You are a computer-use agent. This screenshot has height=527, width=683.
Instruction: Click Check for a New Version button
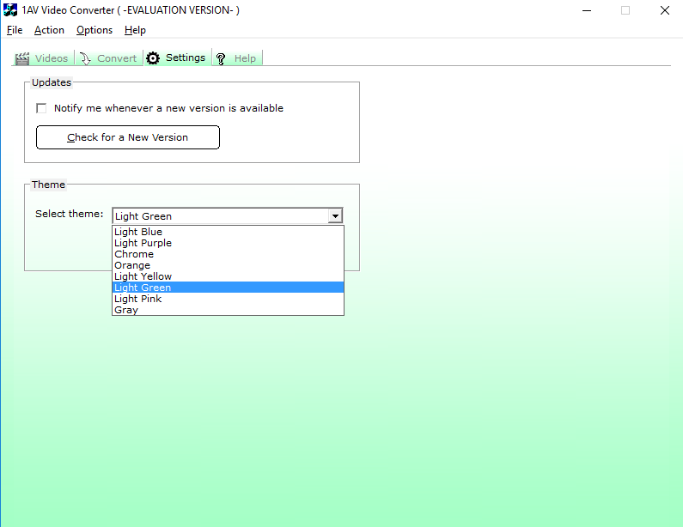[128, 137]
